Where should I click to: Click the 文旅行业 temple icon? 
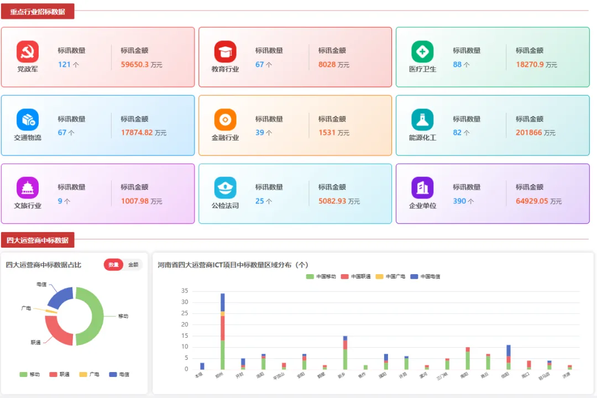click(x=28, y=188)
